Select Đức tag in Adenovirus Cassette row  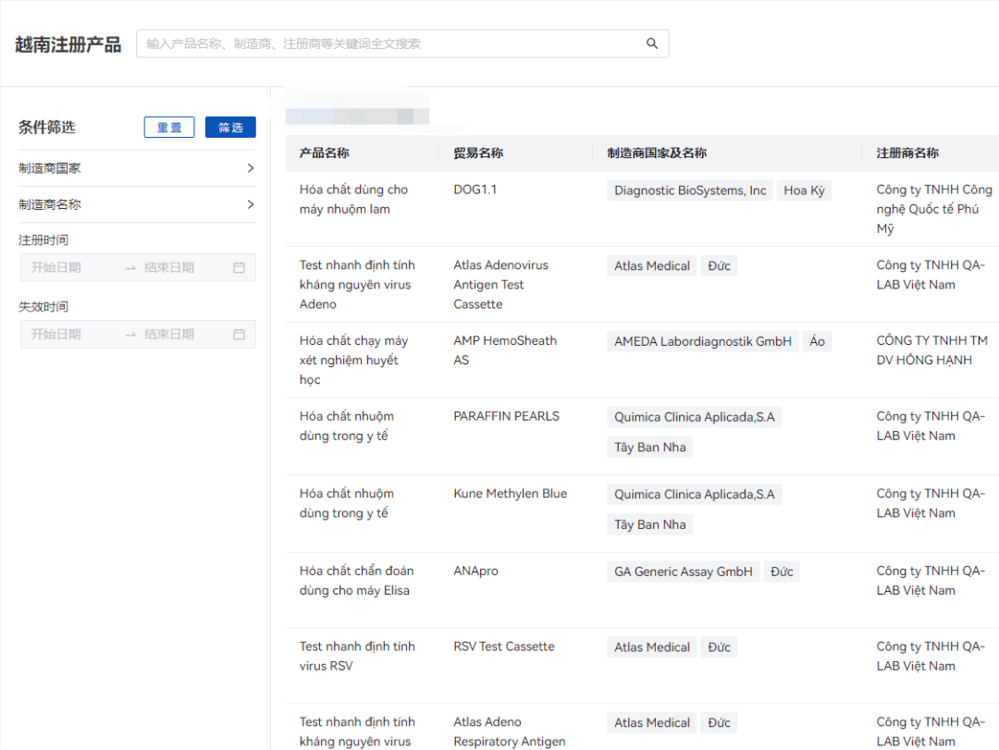[x=720, y=265]
